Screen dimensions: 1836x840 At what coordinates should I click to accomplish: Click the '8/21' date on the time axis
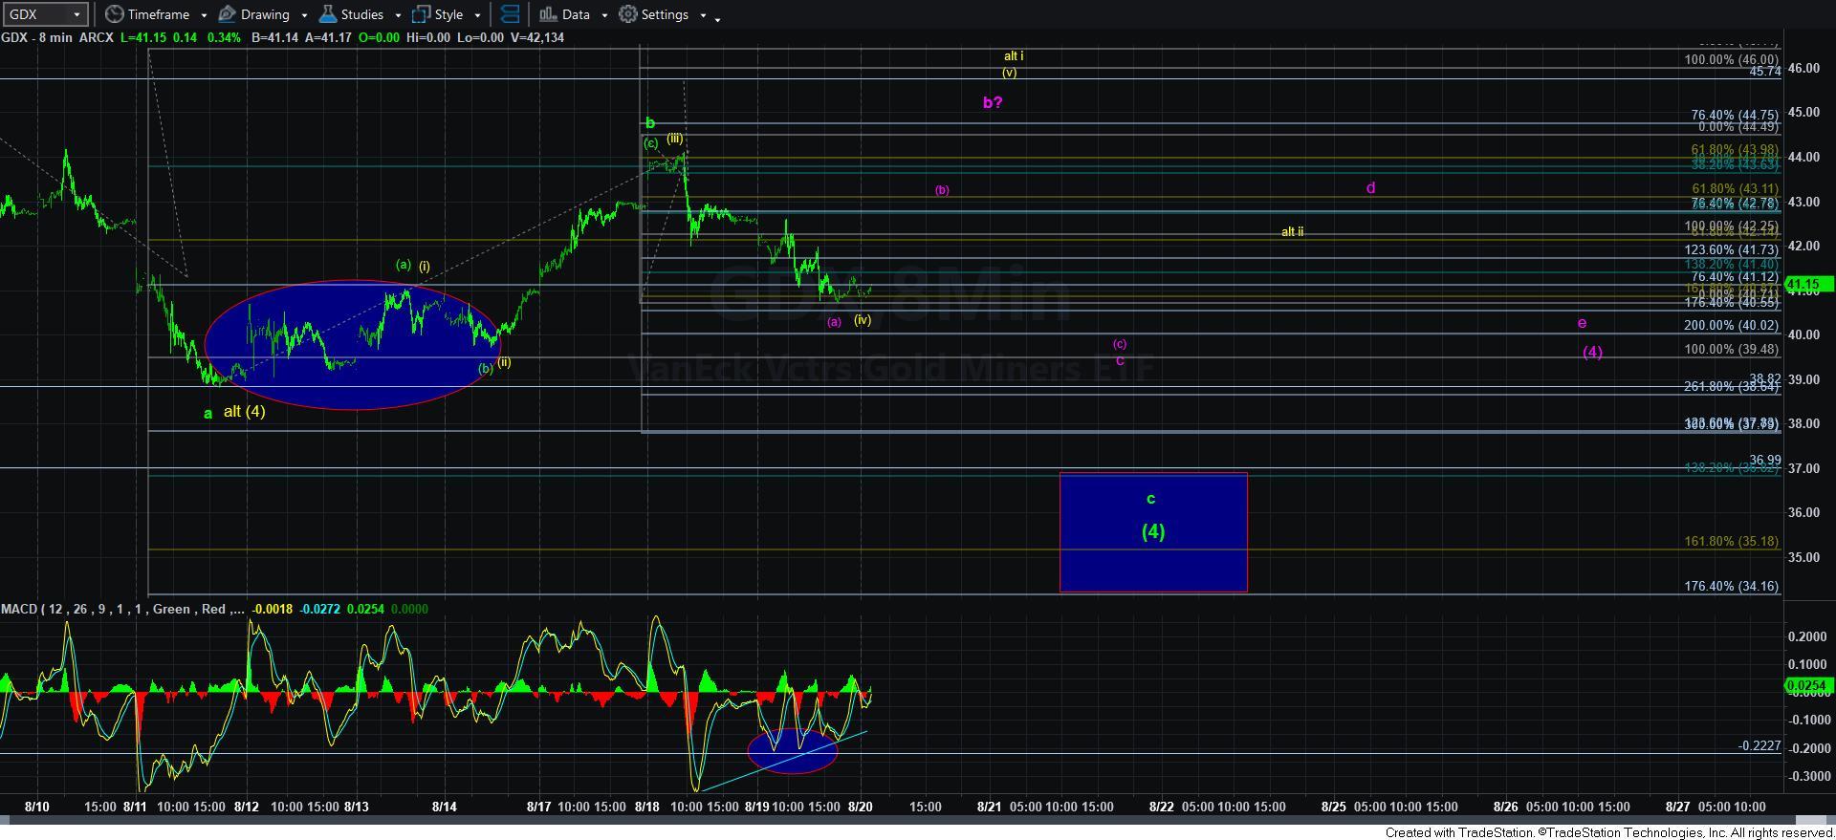(x=989, y=807)
